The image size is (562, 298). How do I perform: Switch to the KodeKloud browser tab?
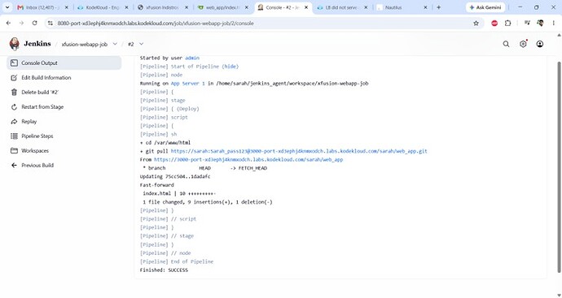click(103, 7)
